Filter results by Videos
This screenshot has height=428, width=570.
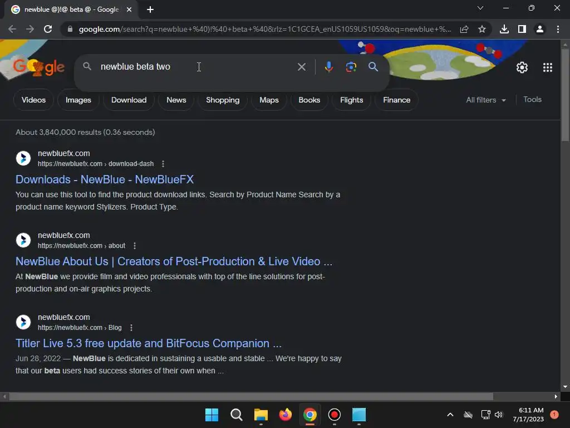33,100
